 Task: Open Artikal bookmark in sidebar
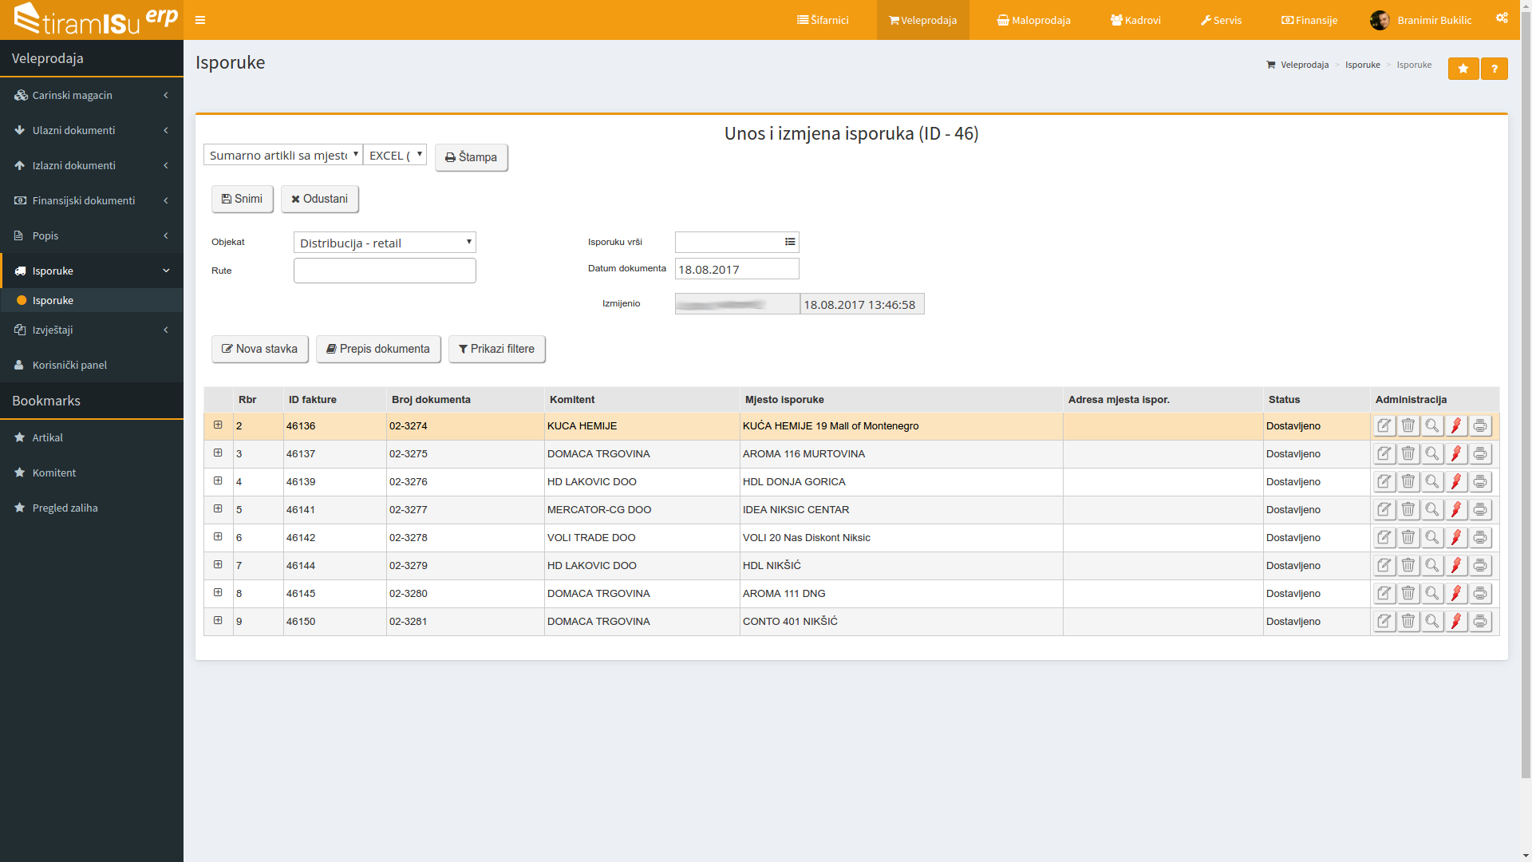point(92,437)
